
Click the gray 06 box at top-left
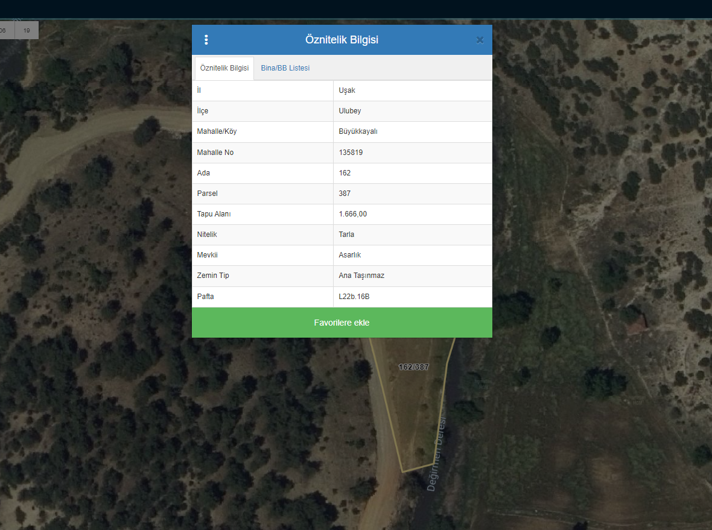tap(5, 30)
